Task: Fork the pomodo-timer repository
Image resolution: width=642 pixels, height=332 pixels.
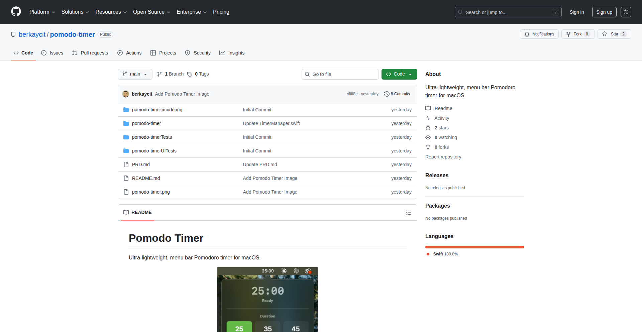Action: coord(578,34)
